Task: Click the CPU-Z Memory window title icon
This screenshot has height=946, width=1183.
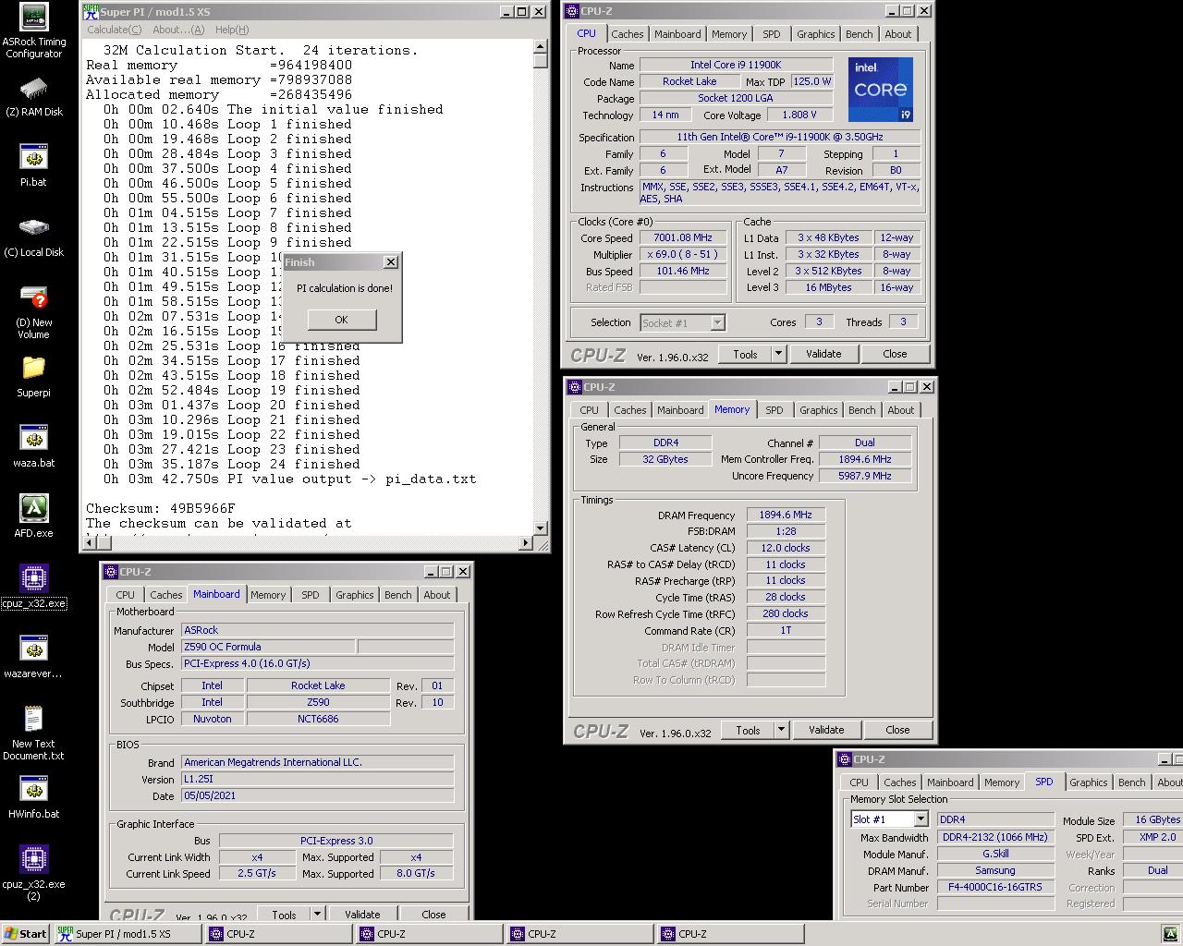Action: (x=575, y=387)
